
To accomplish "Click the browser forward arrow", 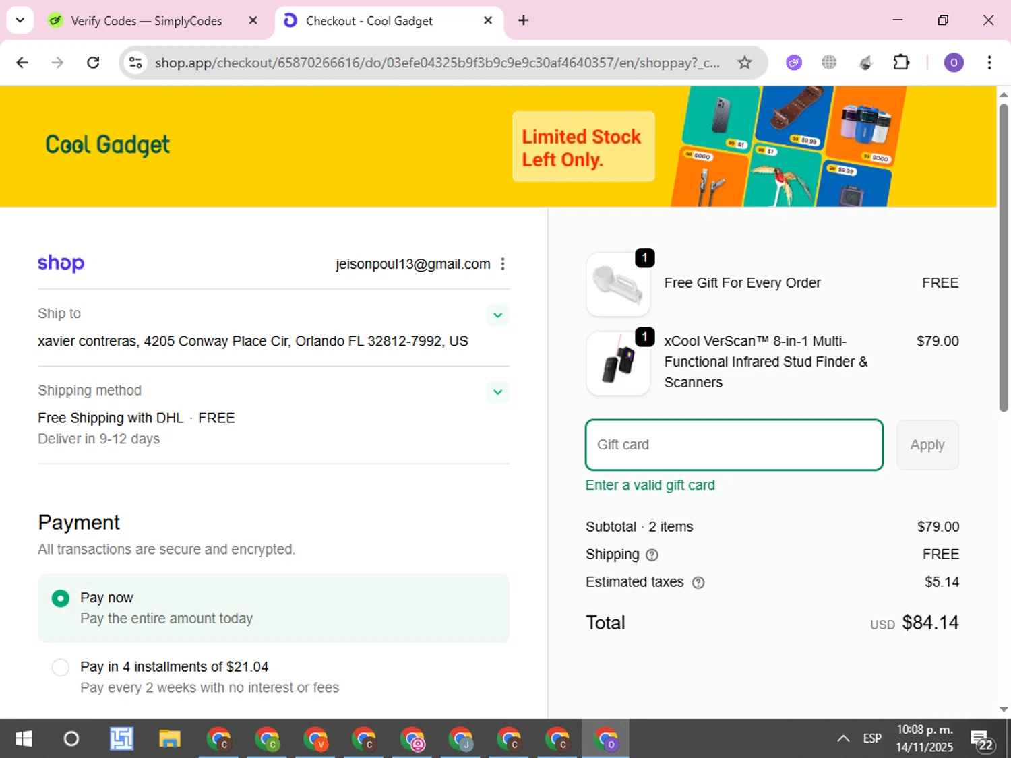I will click(x=57, y=63).
